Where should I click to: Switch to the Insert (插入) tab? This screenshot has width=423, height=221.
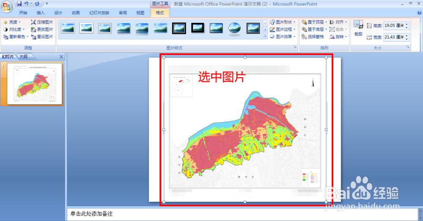pos(41,13)
